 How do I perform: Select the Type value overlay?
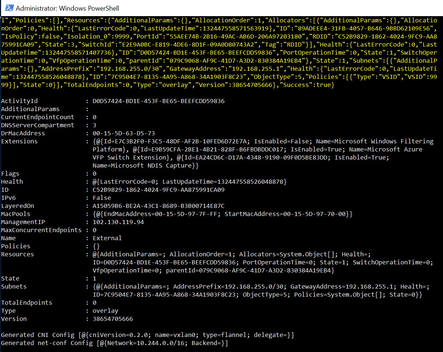(x=105, y=311)
